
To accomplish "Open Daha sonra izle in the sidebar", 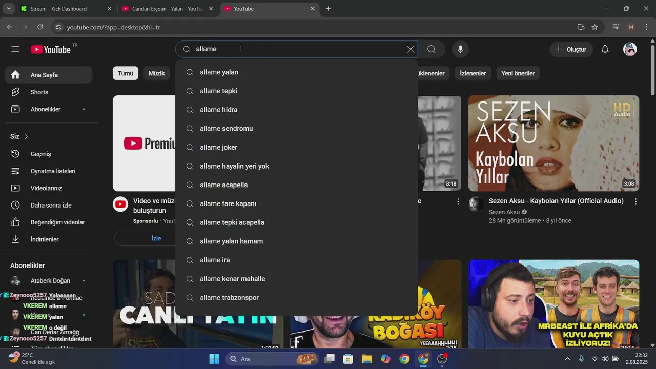I will 49,205.
